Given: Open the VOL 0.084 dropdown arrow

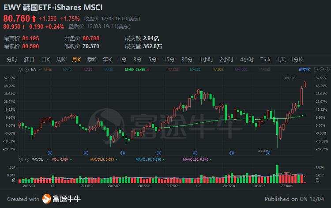Looking at the screenshot, I should 71,159.
